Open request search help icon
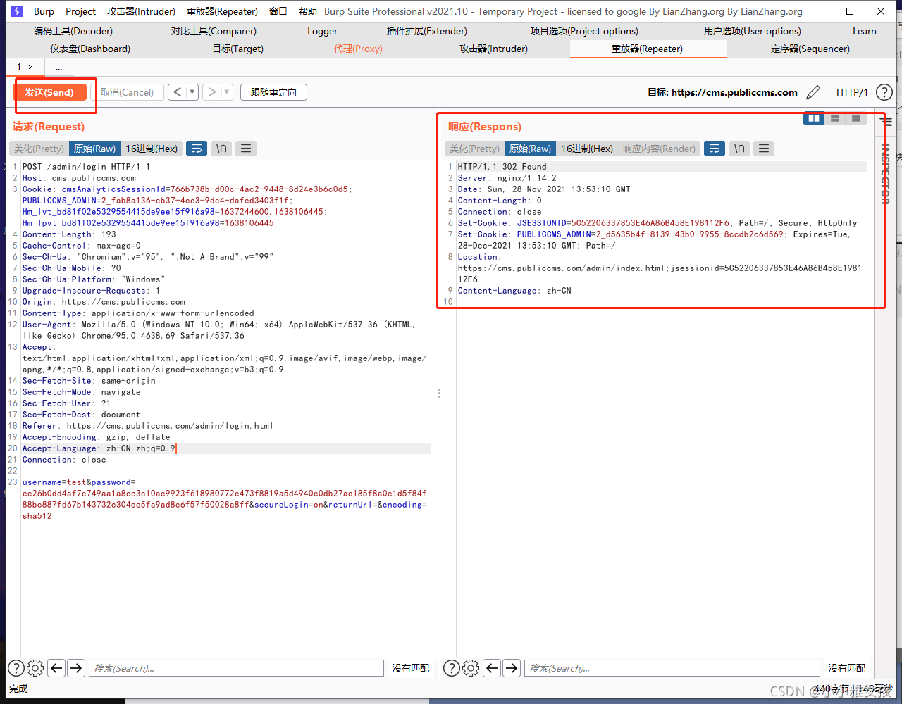Viewport: 902px width, 704px height. click(16, 668)
